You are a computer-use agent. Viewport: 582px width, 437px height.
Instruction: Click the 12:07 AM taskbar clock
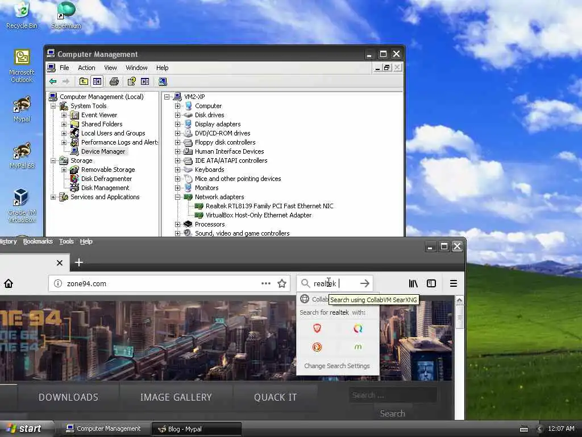click(561, 429)
